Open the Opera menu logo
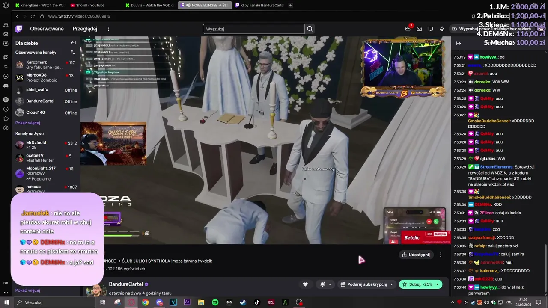This screenshot has height=308, width=548. (x=6, y=5)
